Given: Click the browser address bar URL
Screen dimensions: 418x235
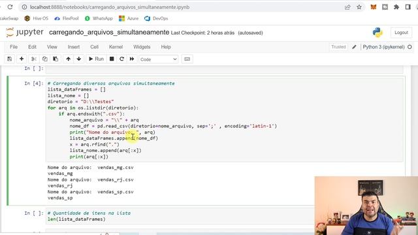Looking at the screenshot, I should (110, 7).
